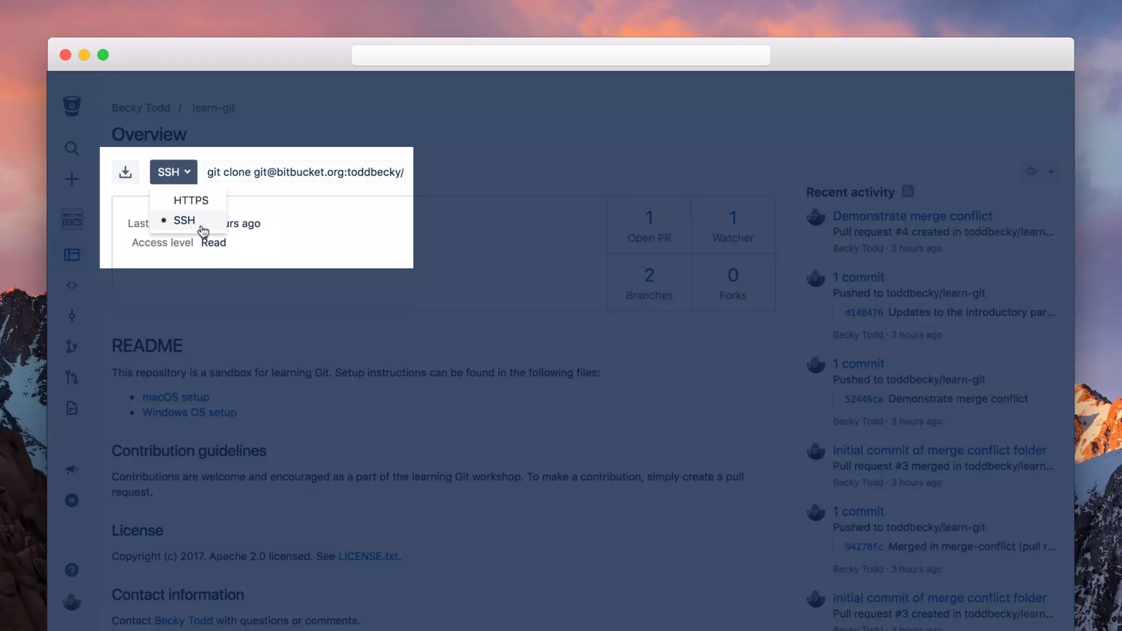Open the dropdown arrow beside watch icon
1122x631 pixels.
coord(1051,171)
